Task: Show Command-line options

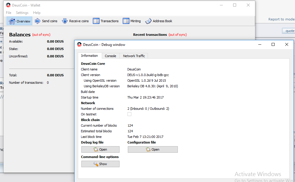Action: (100, 164)
